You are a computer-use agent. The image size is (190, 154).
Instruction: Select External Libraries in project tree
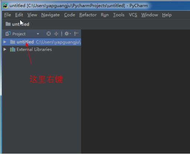pyautogui.click(x=34, y=49)
